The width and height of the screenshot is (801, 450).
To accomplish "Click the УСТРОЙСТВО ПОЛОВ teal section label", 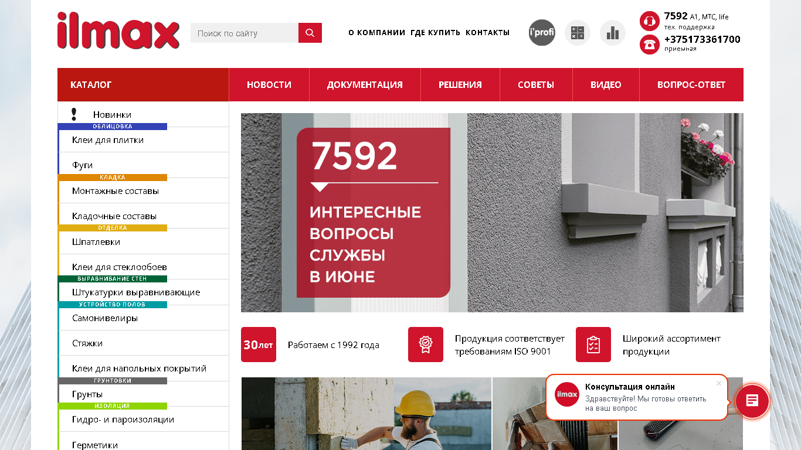I will (x=113, y=305).
